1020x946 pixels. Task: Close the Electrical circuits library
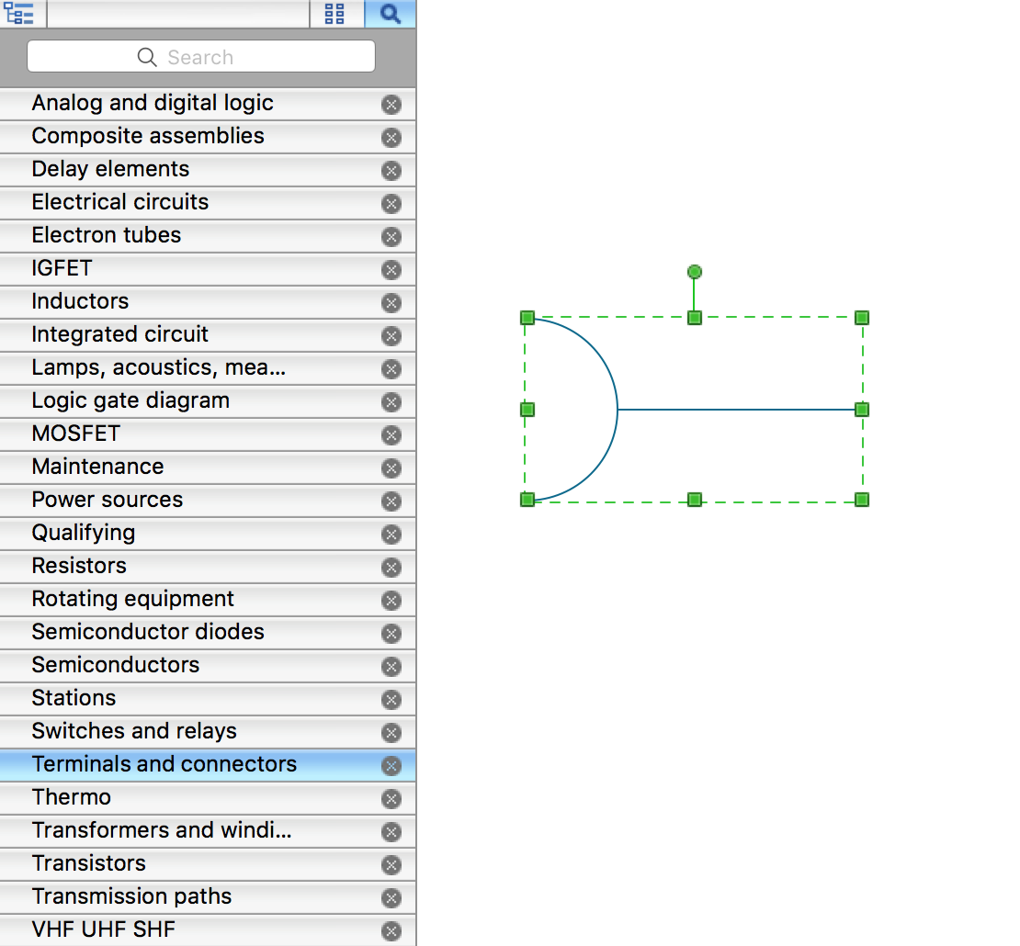(x=391, y=204)
